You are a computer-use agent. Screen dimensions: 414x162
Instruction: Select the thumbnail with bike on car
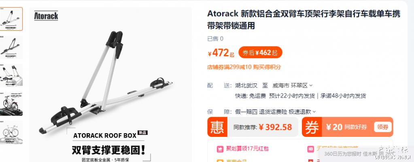(11, 104)
